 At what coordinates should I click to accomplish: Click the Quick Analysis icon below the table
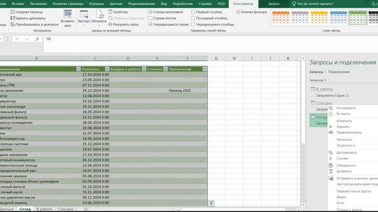click(211, 203)
